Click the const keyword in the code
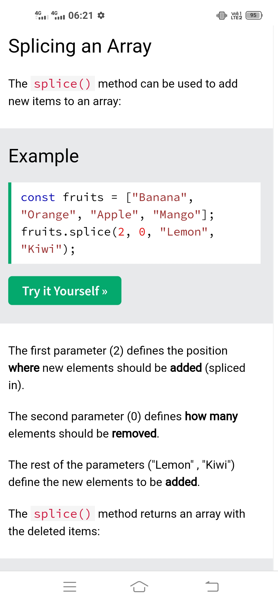The image size is (278, 603). pos(38,197)
